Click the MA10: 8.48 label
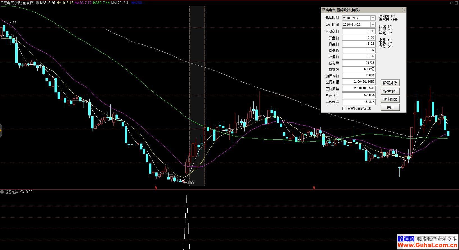The height and width of the screenshot is (250, 459). (x=65, y=3)
